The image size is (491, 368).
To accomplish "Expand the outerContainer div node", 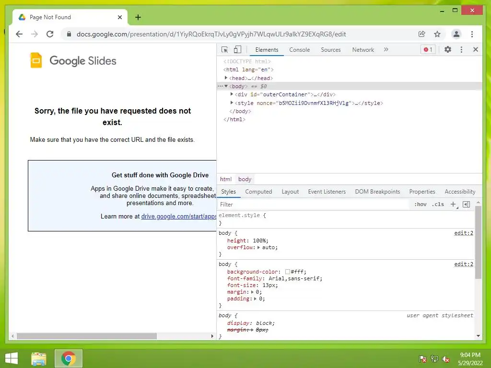I will click(232, 94).
